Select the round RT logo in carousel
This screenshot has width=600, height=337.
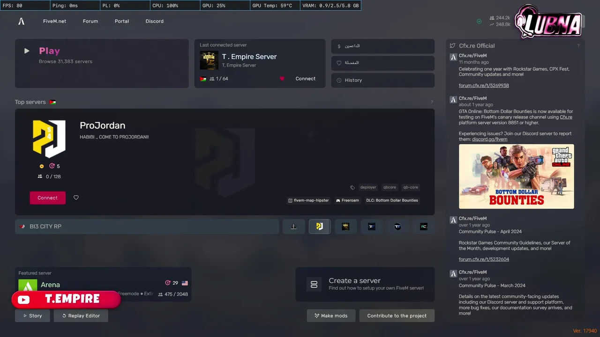(x=397, y=227)
